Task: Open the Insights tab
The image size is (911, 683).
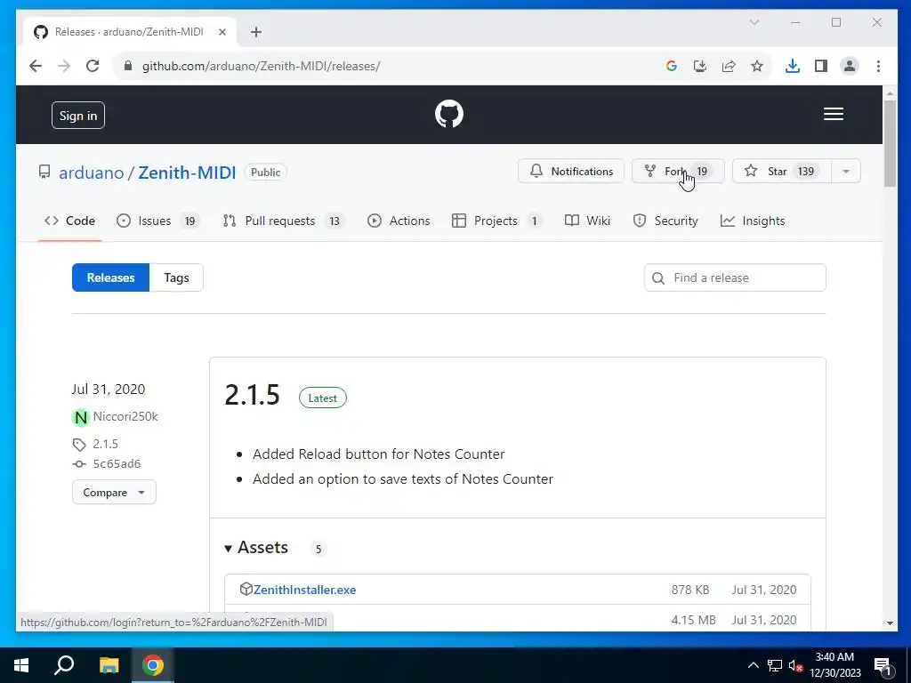Action: [x=753, y=221]
